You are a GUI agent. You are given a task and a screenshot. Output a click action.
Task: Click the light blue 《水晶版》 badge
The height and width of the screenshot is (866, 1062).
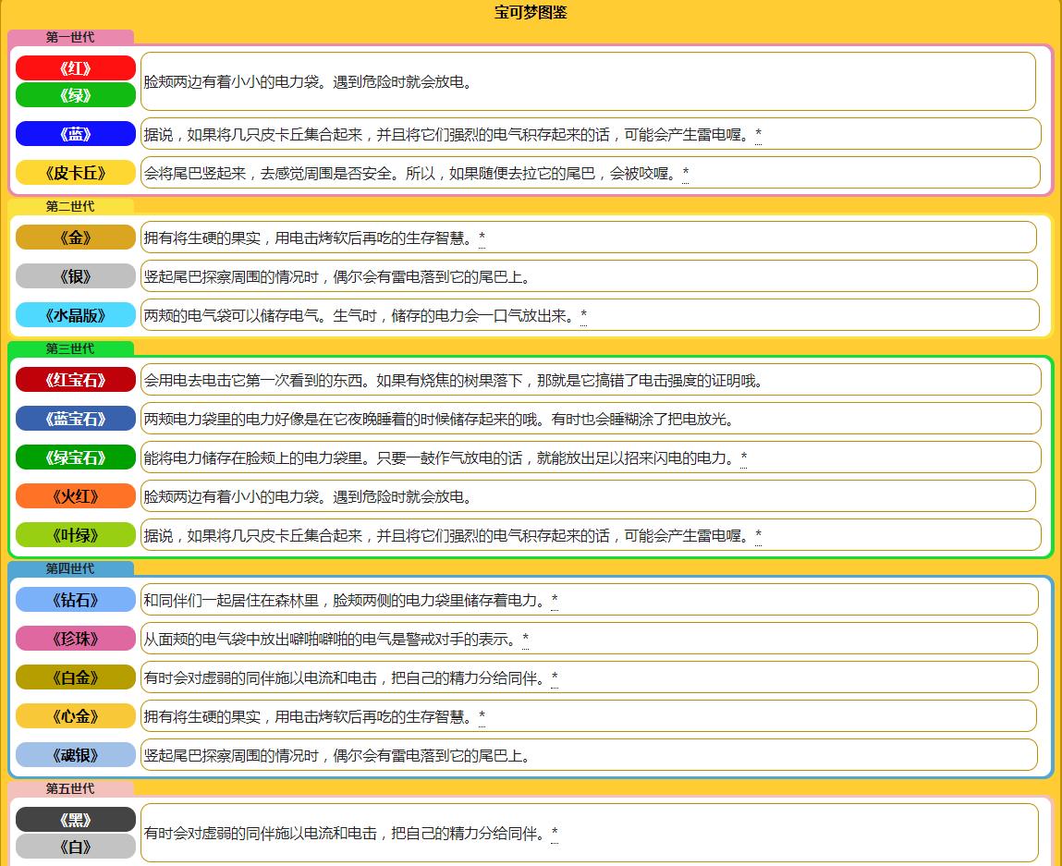[x=75, y=314]
